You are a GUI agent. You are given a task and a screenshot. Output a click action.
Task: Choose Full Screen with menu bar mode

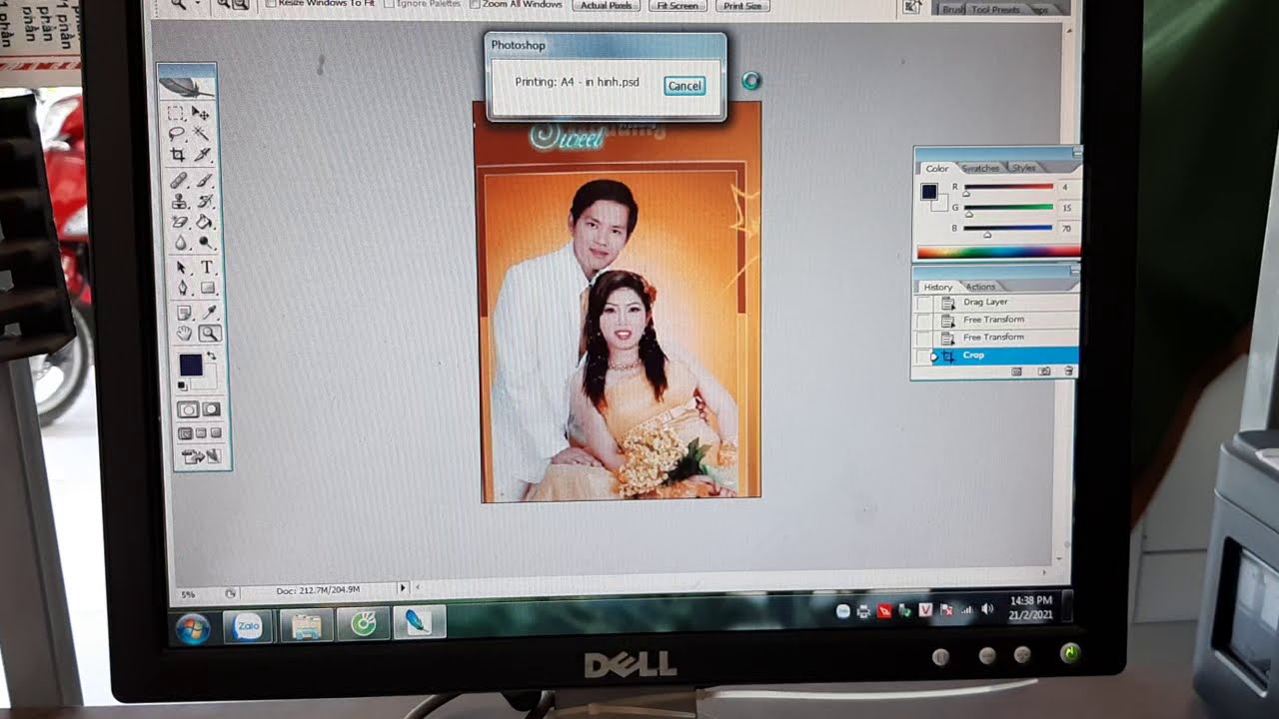coord(200,433)
